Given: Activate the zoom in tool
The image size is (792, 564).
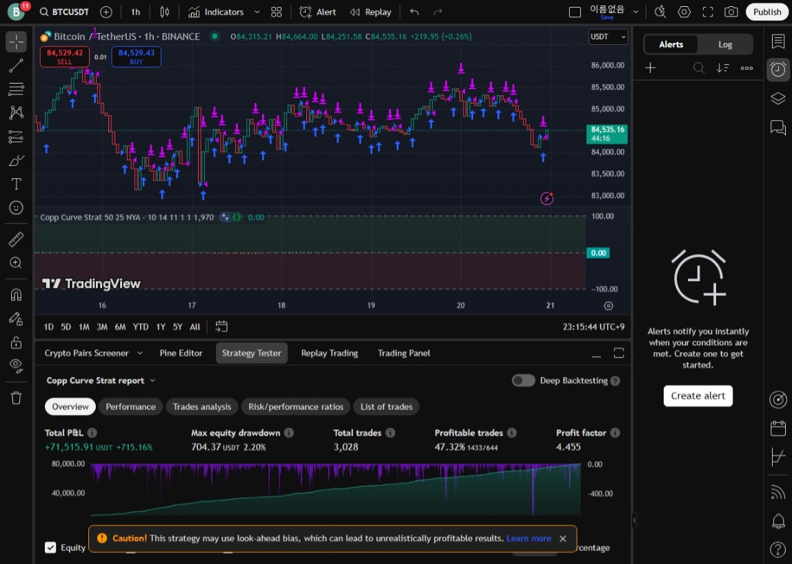Looking at the screenshot, I should 16,263.
